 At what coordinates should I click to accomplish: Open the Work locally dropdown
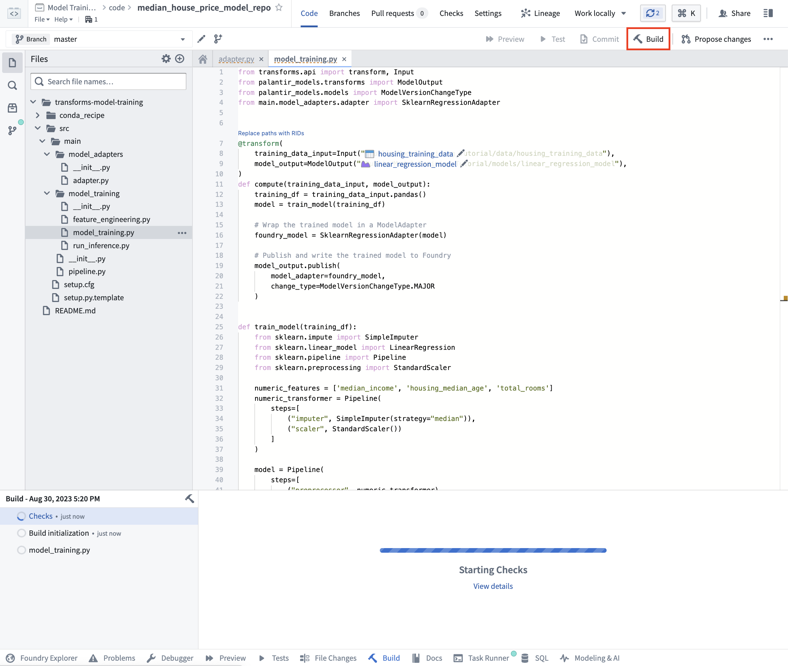click(x=600, y=13)
